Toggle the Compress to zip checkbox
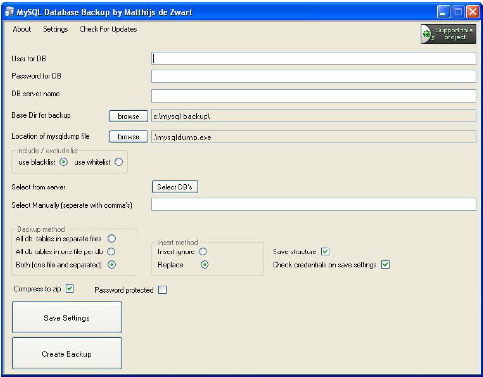Viewport: 483px width, 377px height. pos(70,289)
